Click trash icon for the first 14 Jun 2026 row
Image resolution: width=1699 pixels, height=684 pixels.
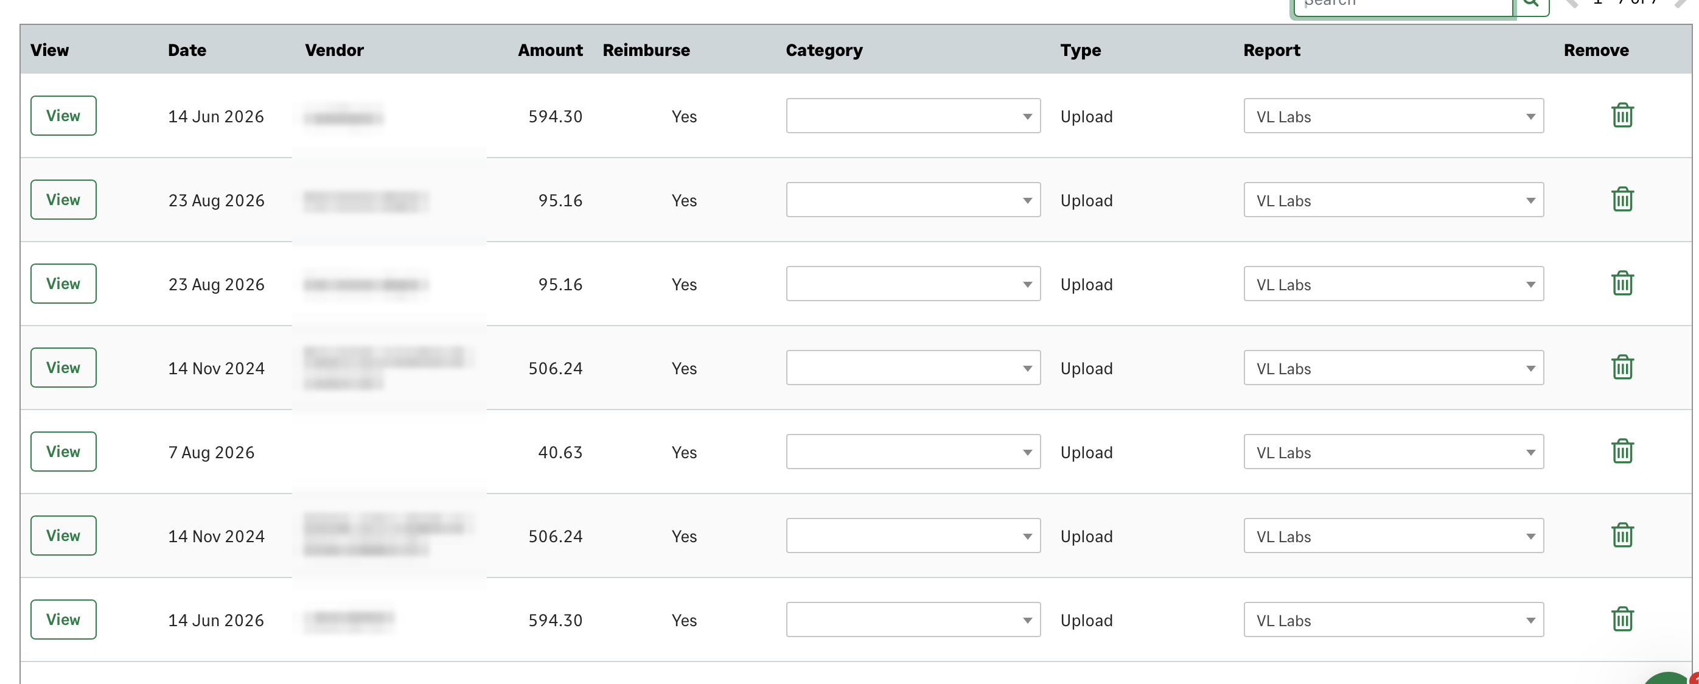[1622, 116]
